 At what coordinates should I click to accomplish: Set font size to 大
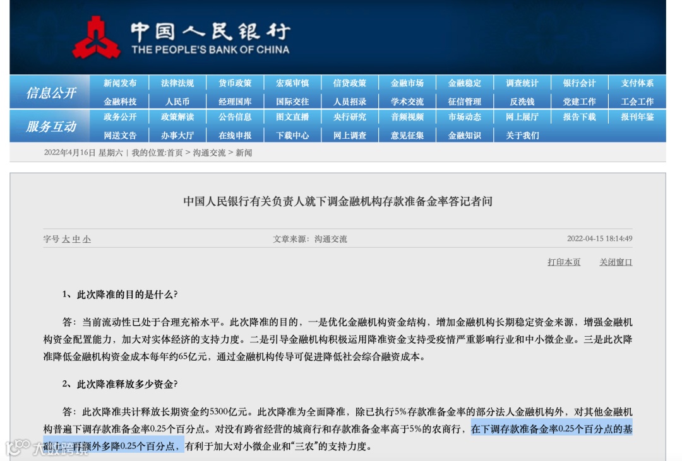pos(66,240)
